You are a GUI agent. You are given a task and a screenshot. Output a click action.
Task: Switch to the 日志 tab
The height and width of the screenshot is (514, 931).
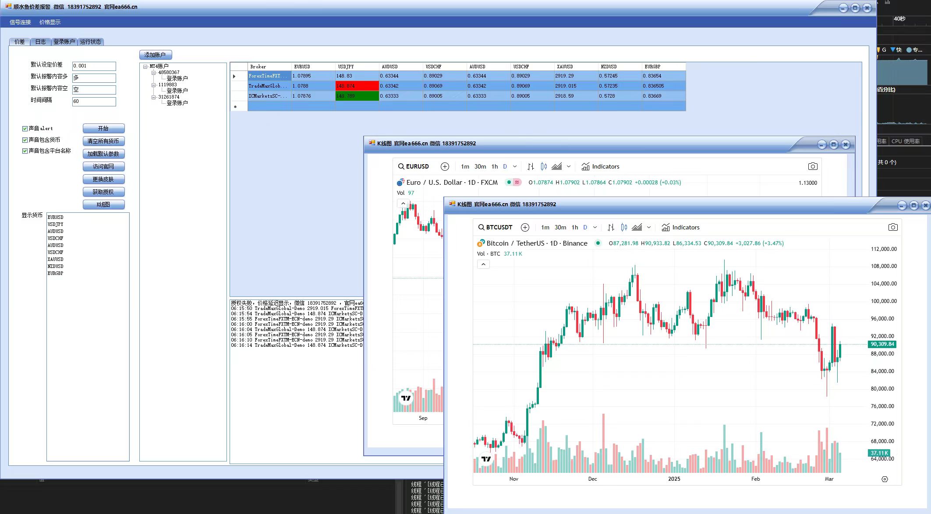pyautogui.click(x=40, y=42)
